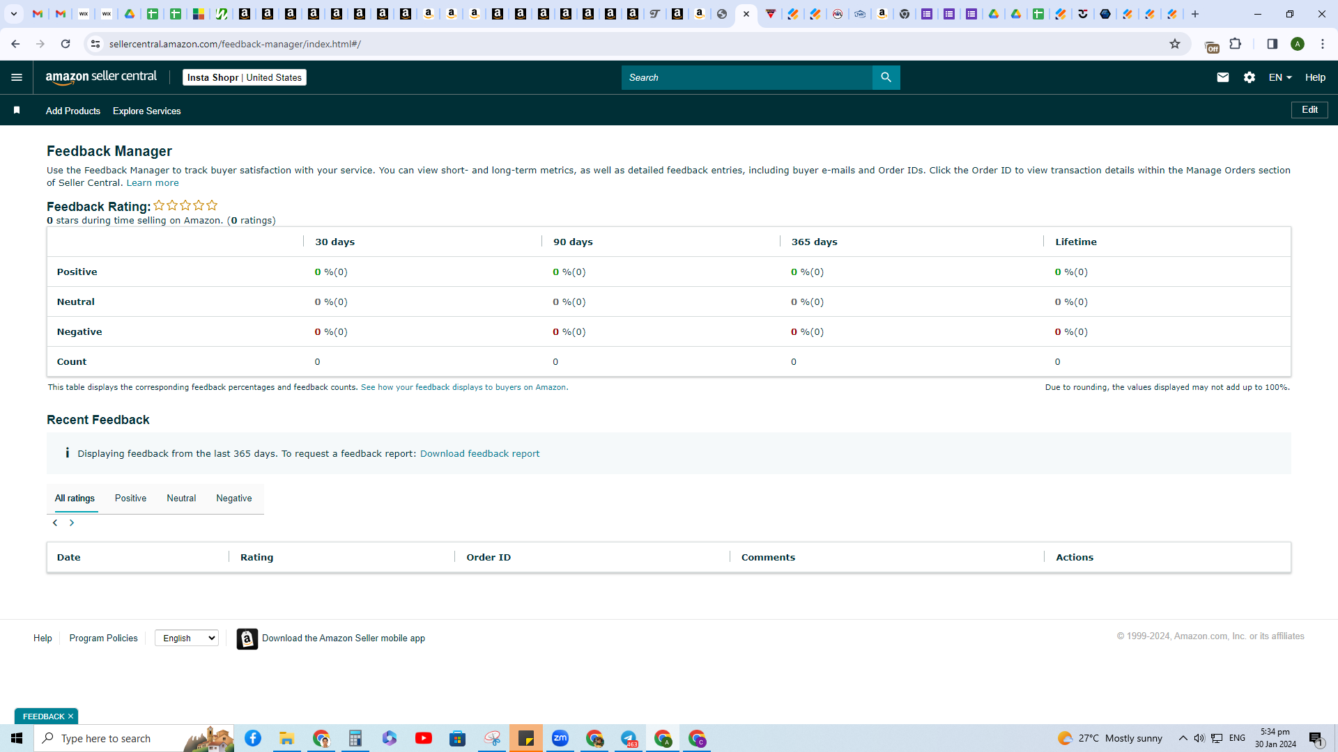Open Calculator from the taskbar

[x=355, y=738]
